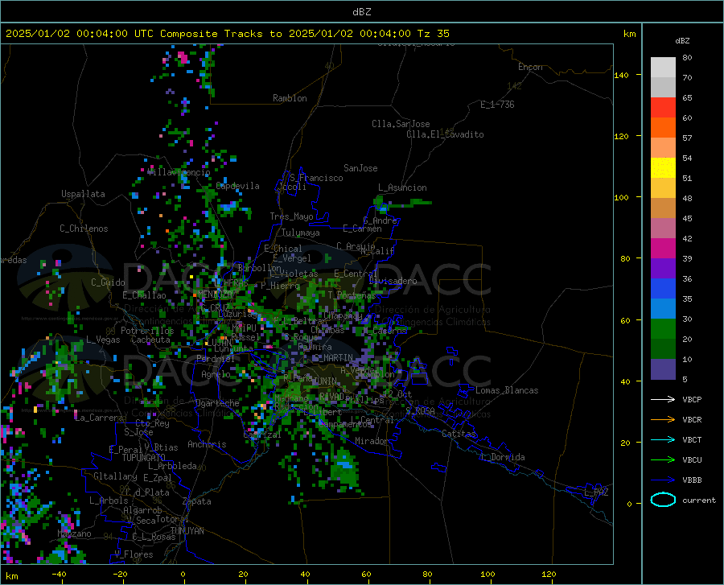Select the white 80 dBZ color swatch
Screen dimensions: 724x585
click(x=663, y=68)
